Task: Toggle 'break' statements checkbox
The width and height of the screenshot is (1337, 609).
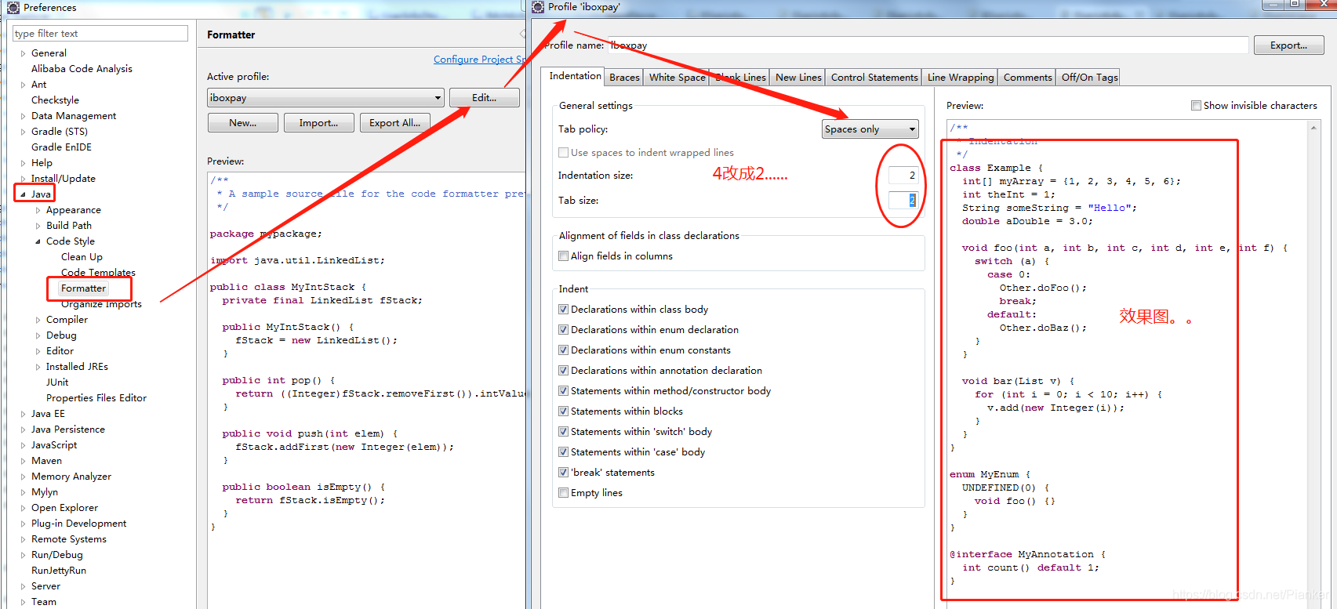Action: (x=563, y=473)
